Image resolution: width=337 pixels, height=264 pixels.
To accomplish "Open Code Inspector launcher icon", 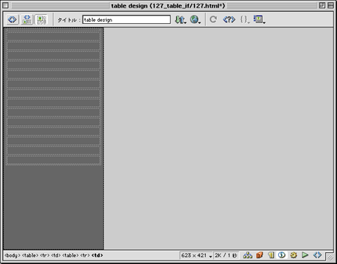I will click(317, 255).
